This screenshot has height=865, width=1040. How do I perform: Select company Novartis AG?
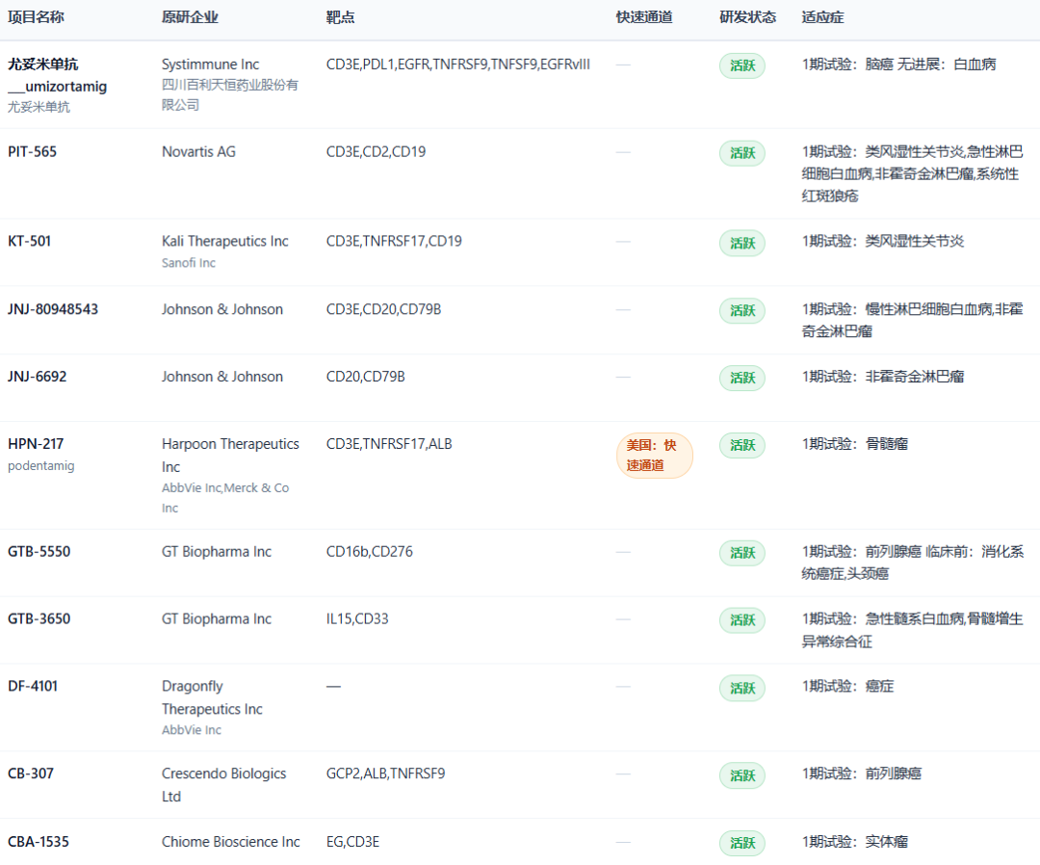pos(198,152)
